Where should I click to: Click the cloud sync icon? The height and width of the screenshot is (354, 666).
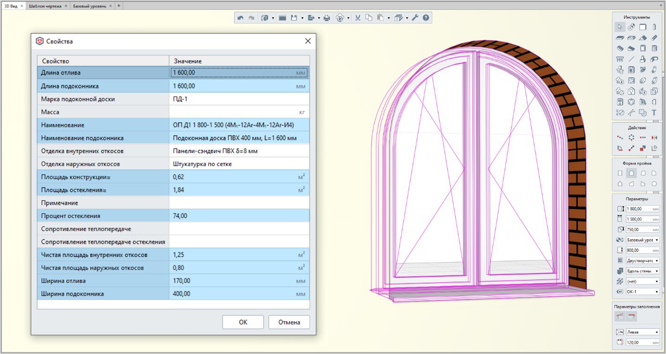[x=340, y=18]
